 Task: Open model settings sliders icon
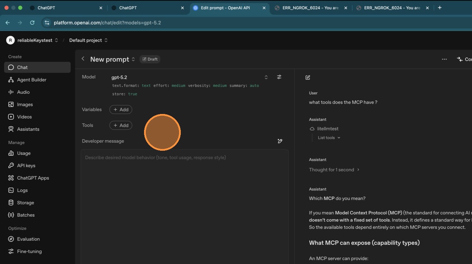279,77
